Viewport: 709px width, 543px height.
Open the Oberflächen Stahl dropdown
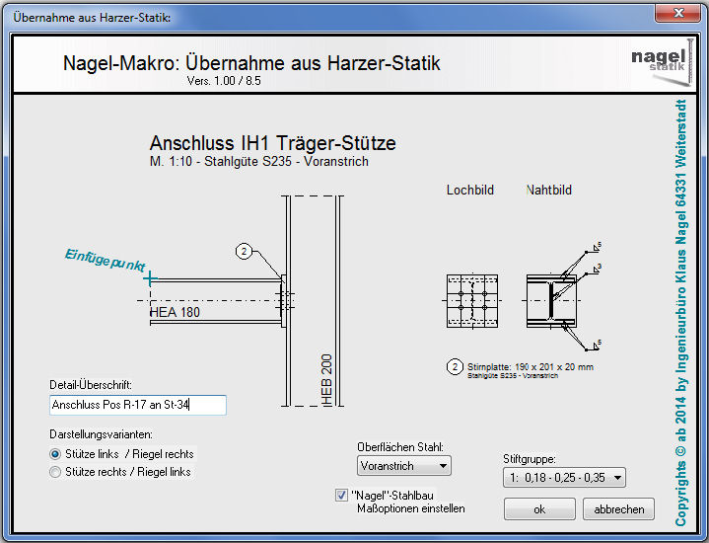click(404, 466)
